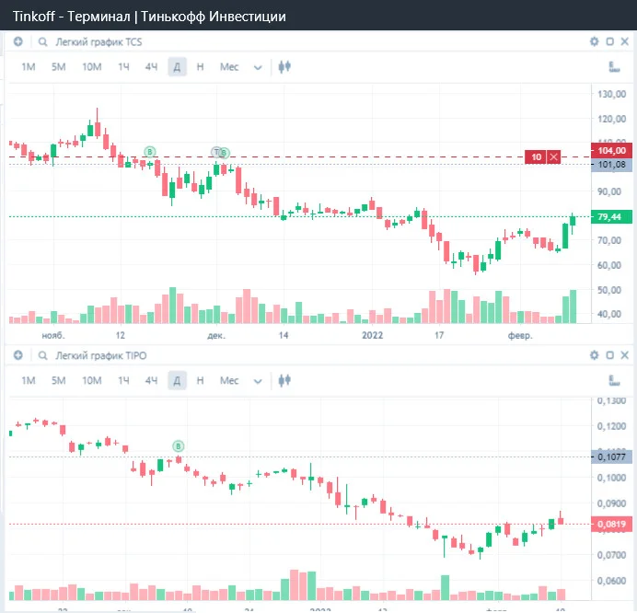The height and width of the screenshot is (613, 637).
Task: Select 5М timeframe in TIPO chart
Action: coord(59,381)
